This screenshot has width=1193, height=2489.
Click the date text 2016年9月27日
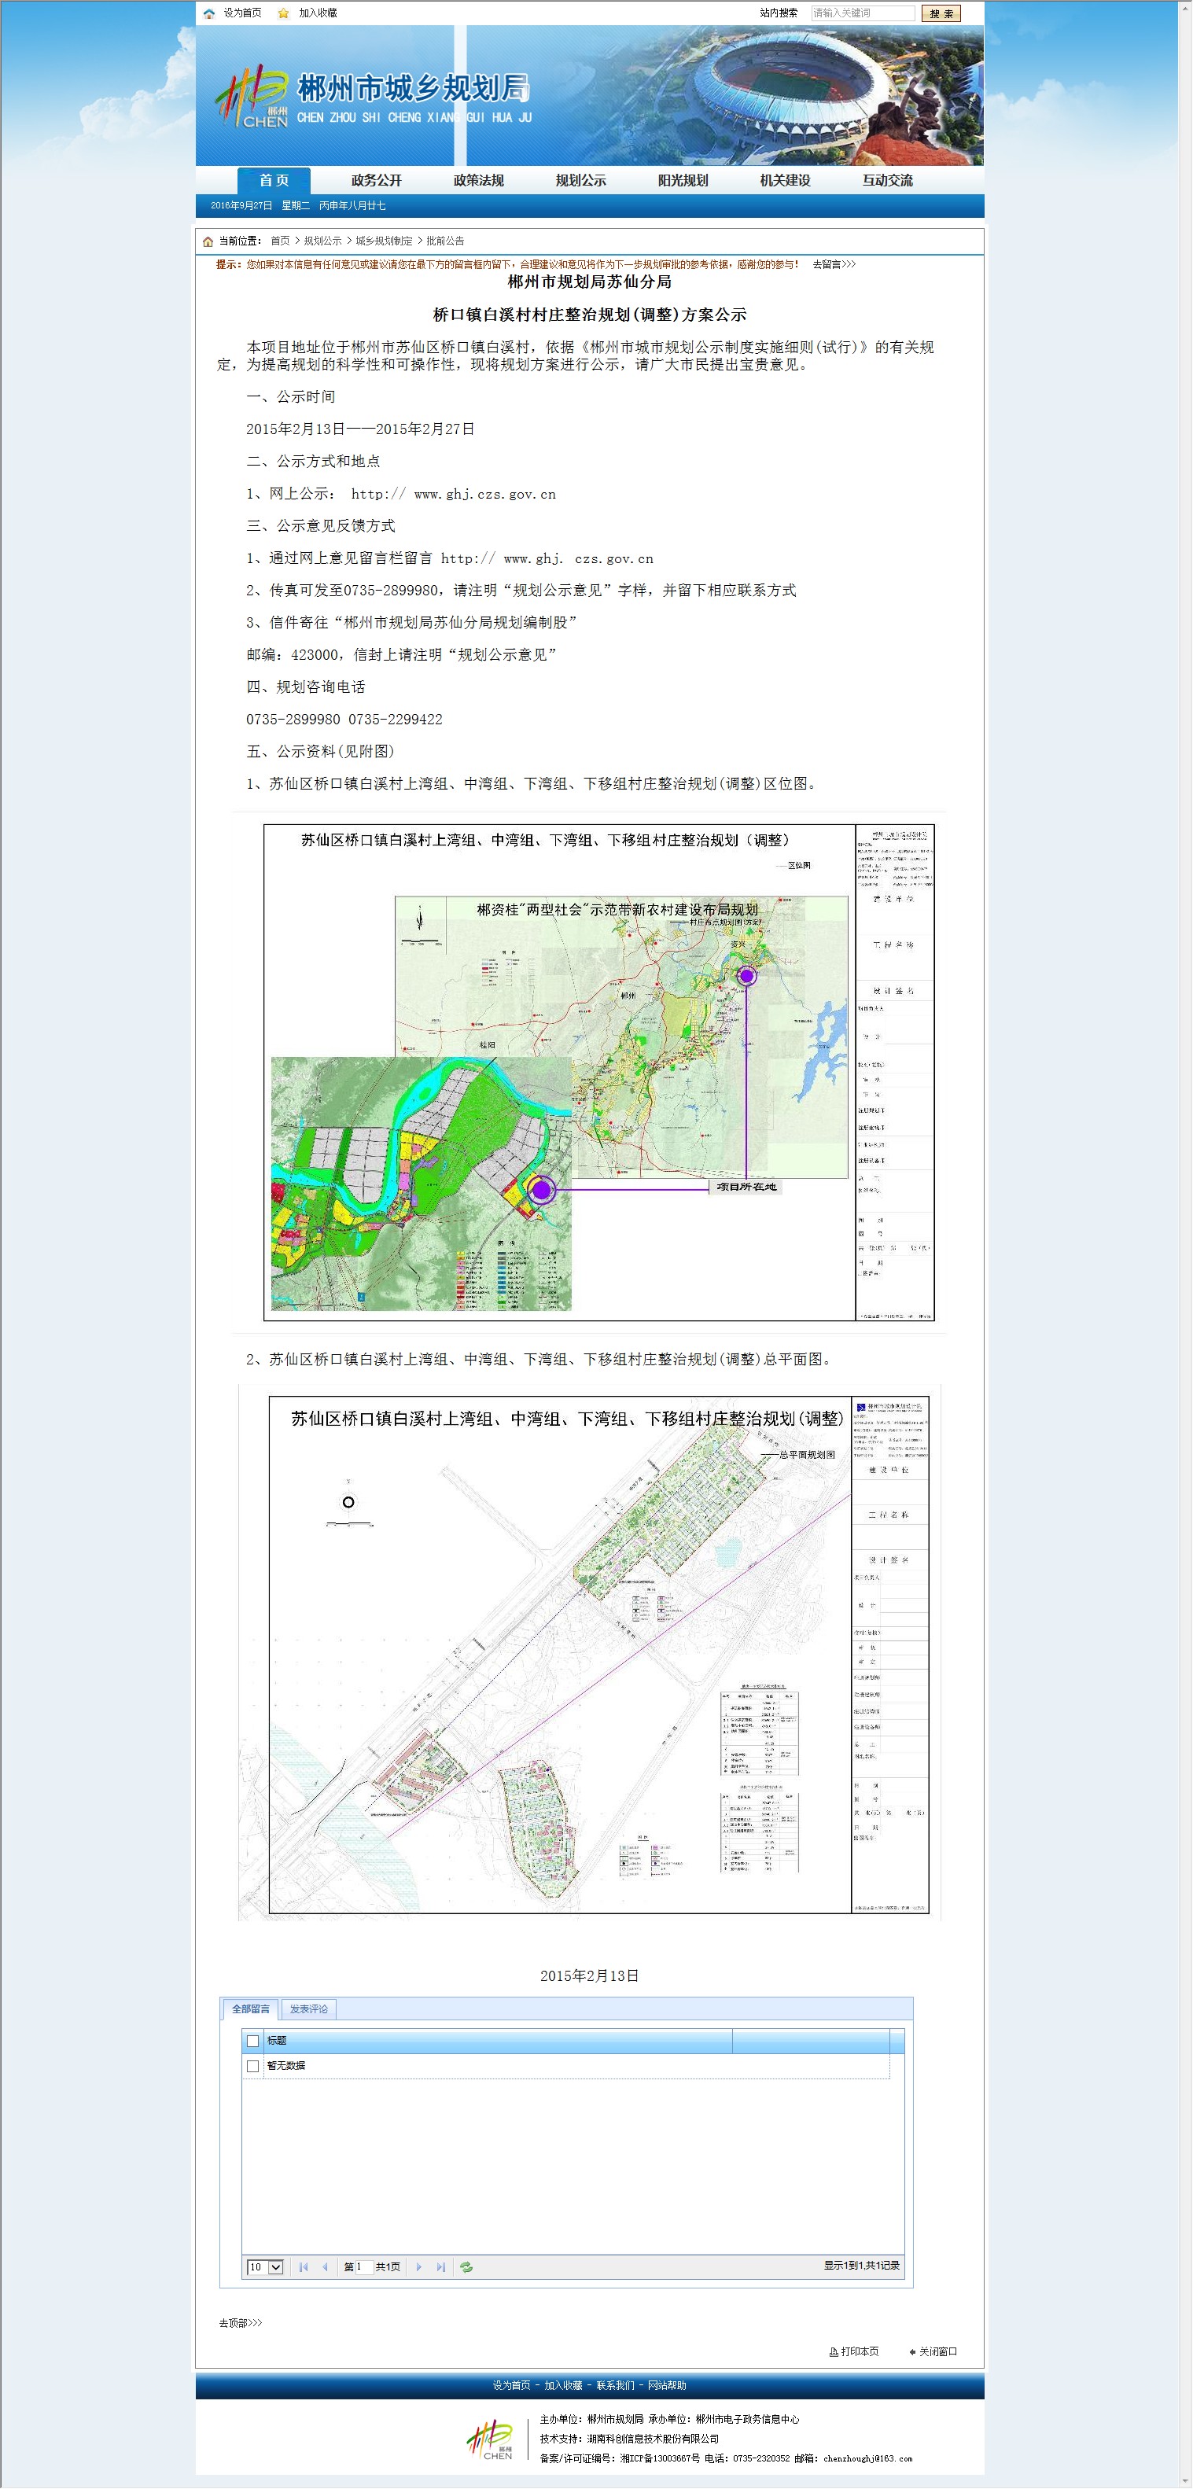[241, 206]
